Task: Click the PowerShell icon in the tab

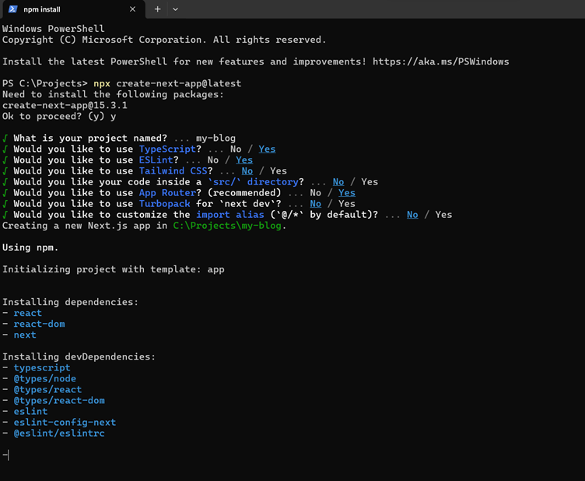Action: coord(13,9)
